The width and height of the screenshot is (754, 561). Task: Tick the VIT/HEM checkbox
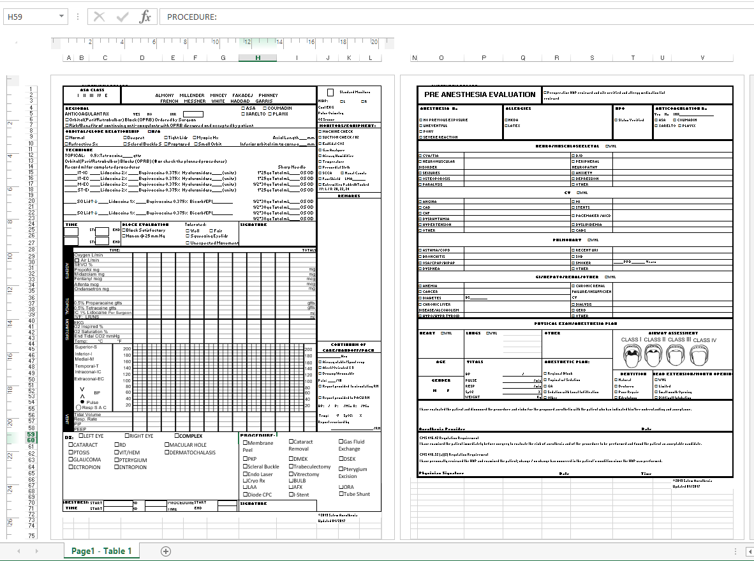[x=116, y=453]
